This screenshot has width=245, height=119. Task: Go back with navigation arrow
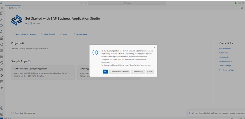[x=82, y=3]
